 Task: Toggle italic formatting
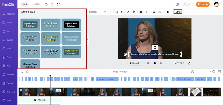point(146,12)
